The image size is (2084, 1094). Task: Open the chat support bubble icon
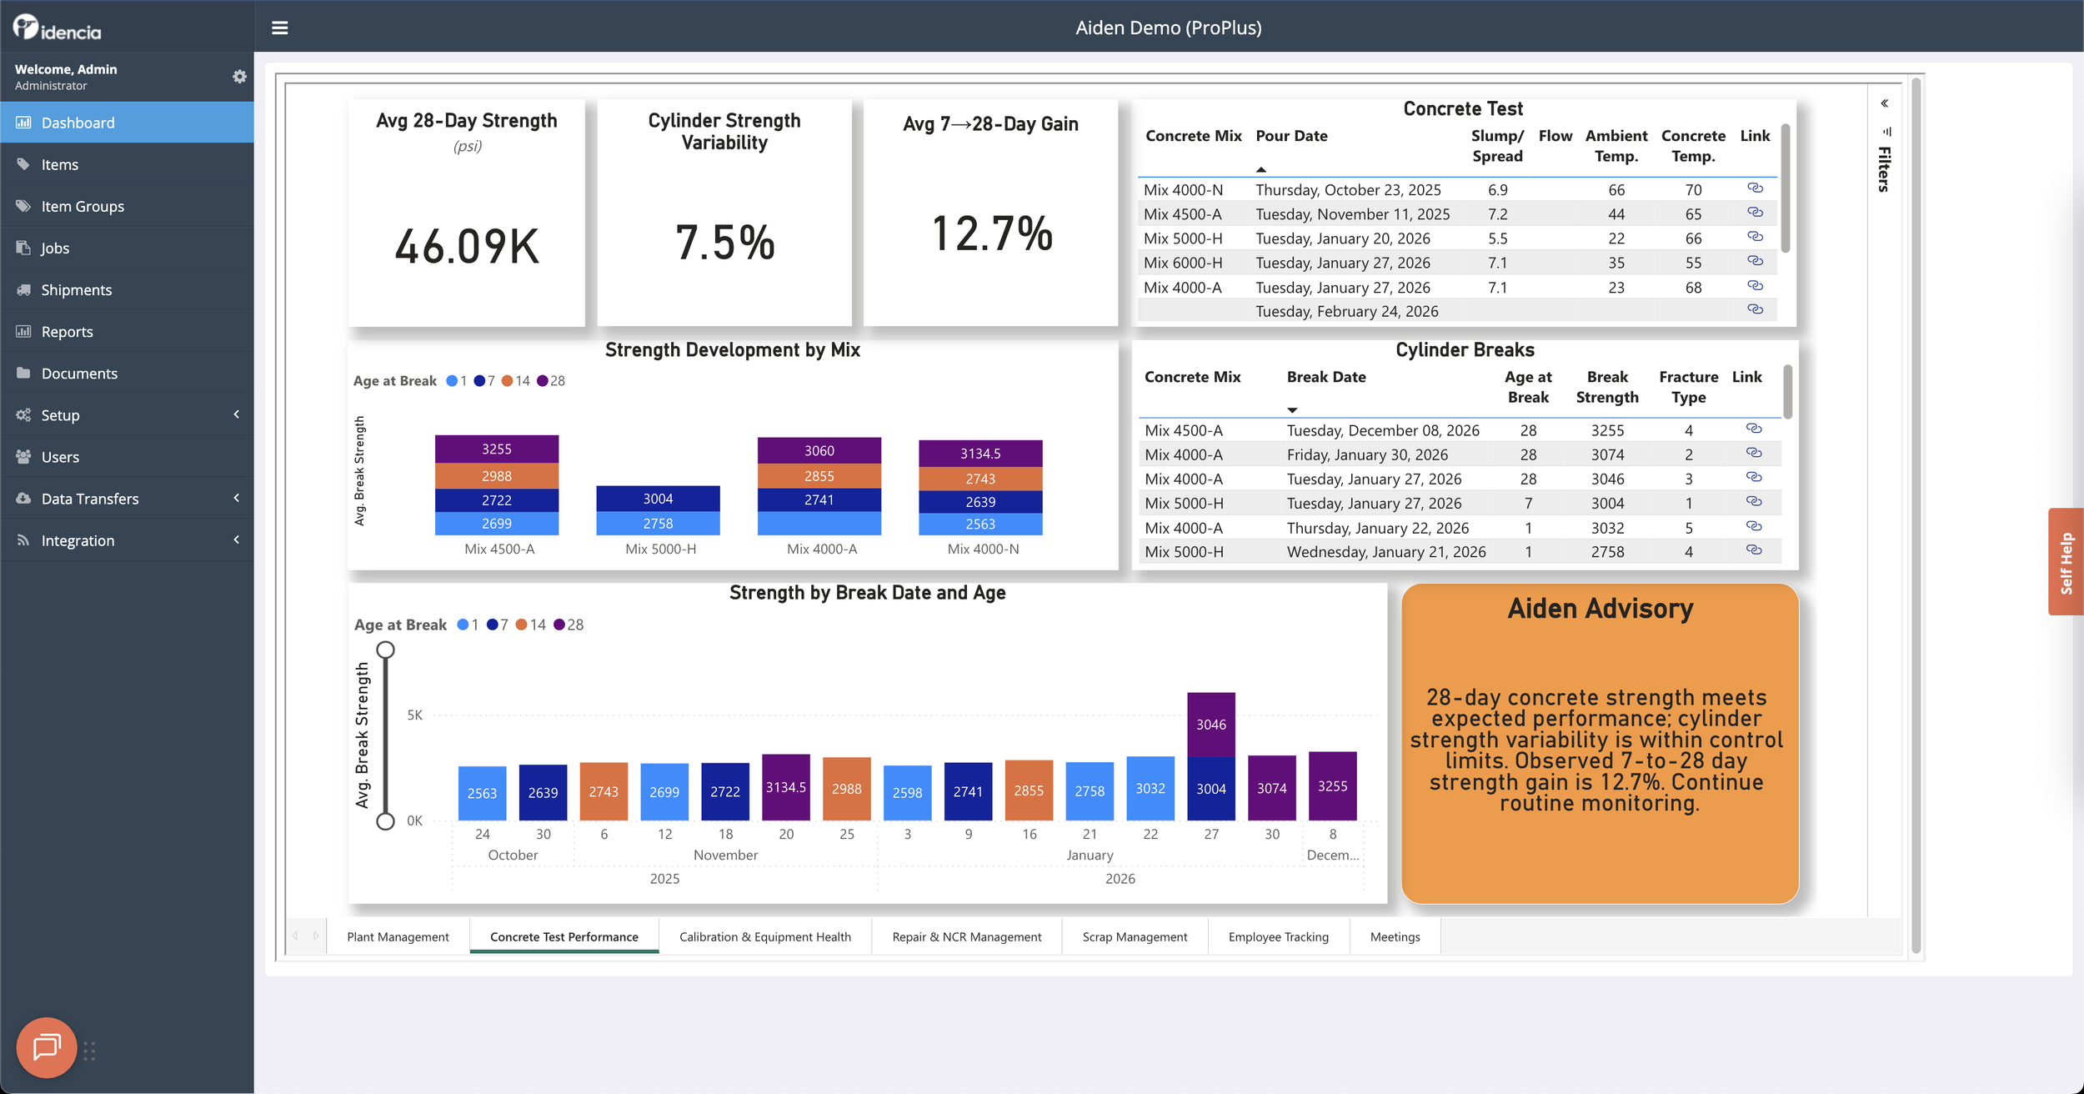coord(47,1046)
